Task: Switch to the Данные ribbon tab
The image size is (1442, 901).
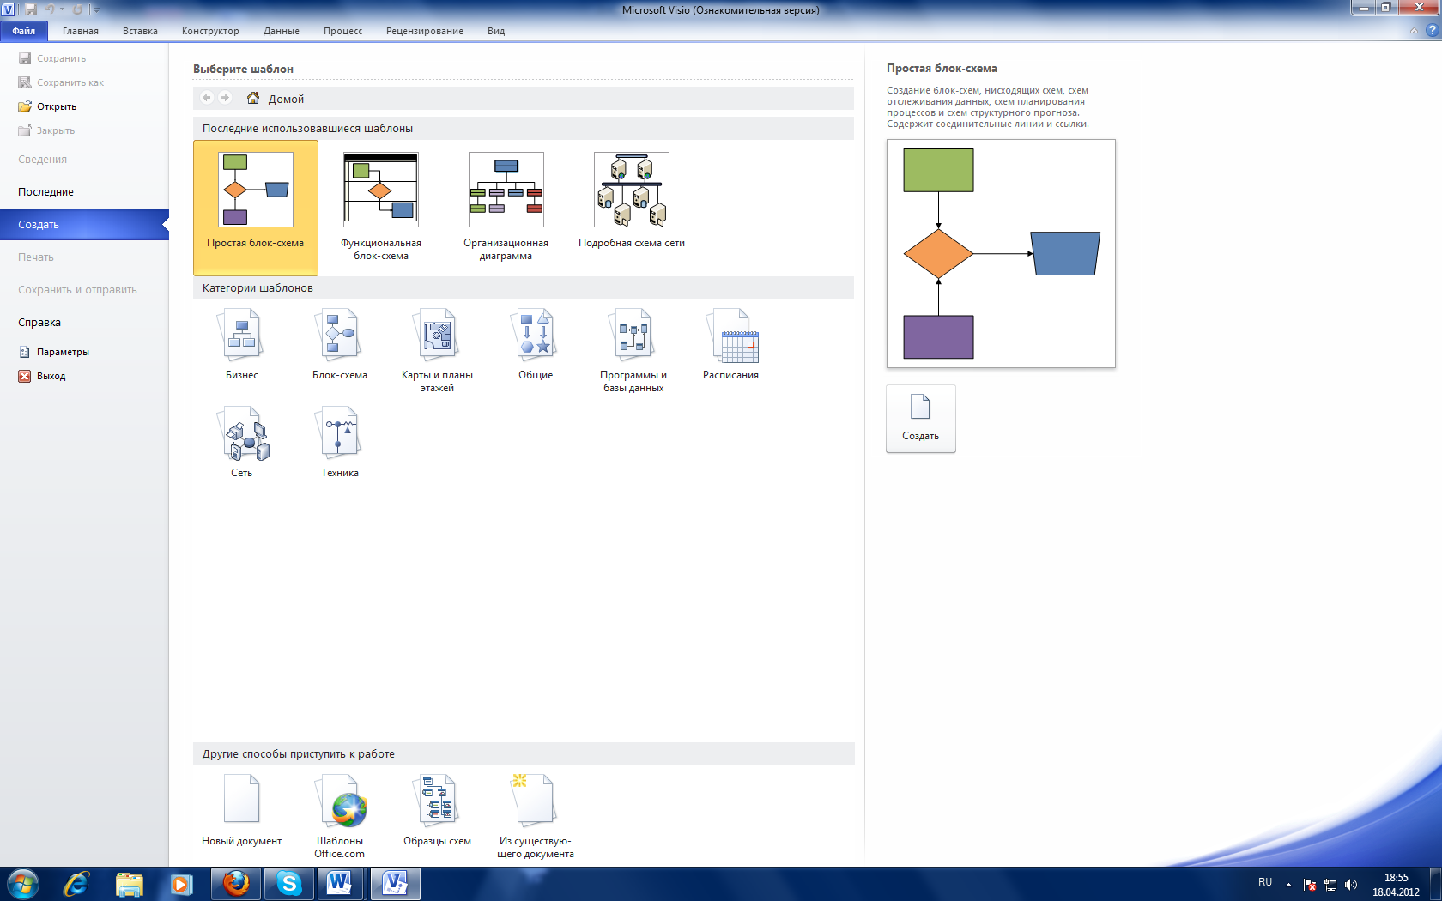Action: (282, 31)
